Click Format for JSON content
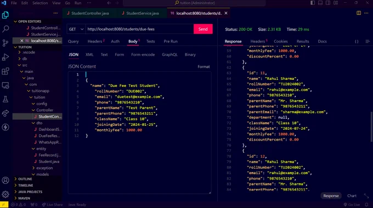The height and width of the screenshot is (208, 373). 204,67
